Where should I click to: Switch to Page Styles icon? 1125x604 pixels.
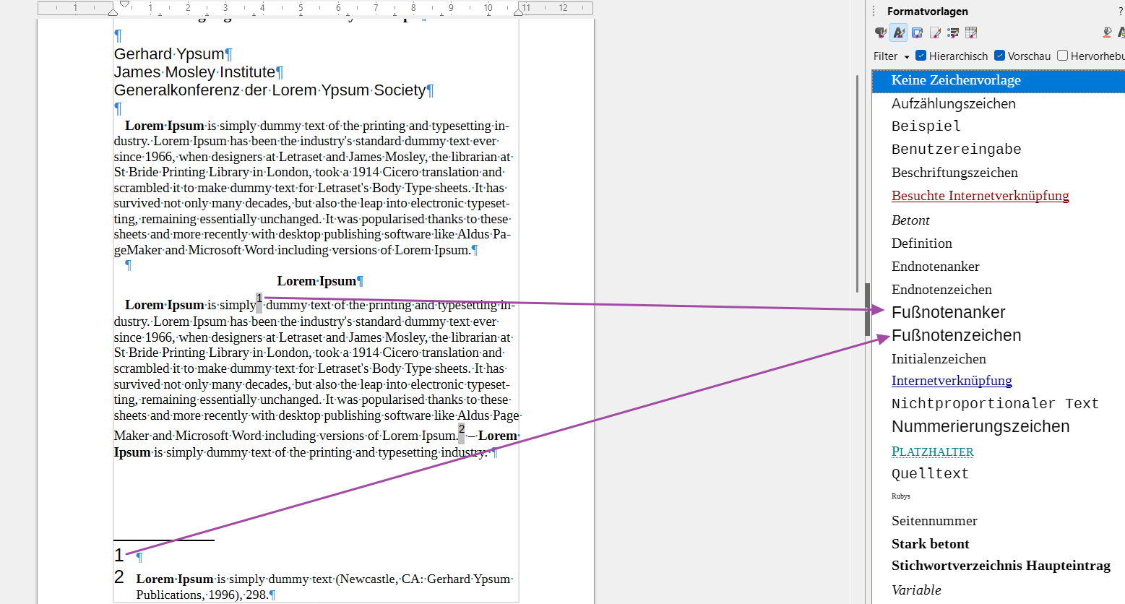click(935, 33)
